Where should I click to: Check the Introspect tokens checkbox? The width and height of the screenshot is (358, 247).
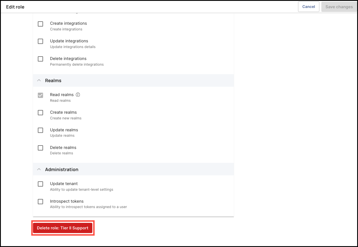[40, 202]
